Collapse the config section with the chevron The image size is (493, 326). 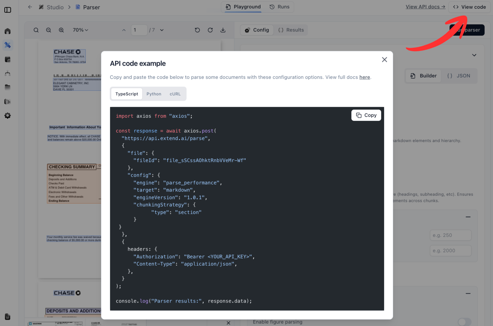(474, 55)
